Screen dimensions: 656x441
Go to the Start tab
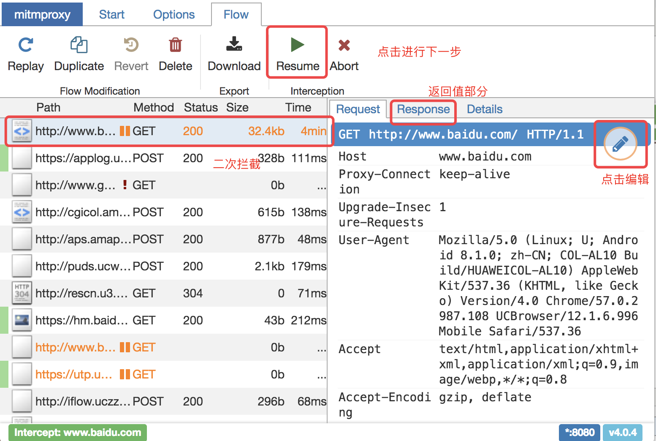click(111, 14)
